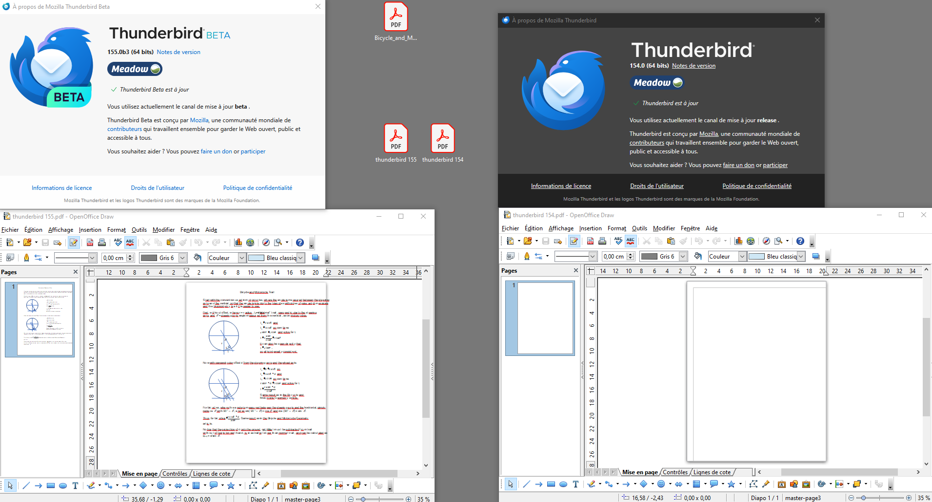The width and height of the screenshot is (932, 502).
Task: Toggle shadow in thunderbird 154.pdf window
Action: tap(816, 256)
